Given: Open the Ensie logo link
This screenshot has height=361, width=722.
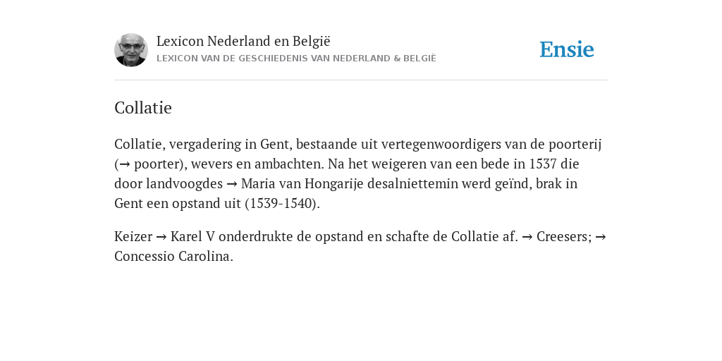Looking at the screenshot, I should tap(567, 49).
